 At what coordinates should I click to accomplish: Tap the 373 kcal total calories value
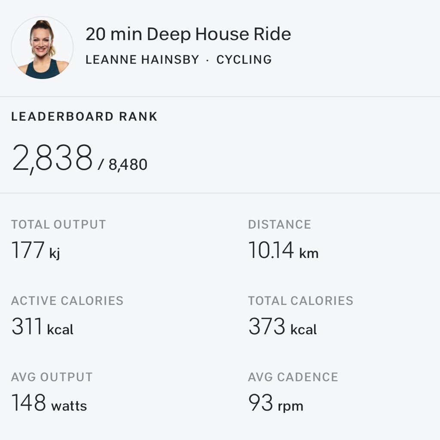point(282,327)
